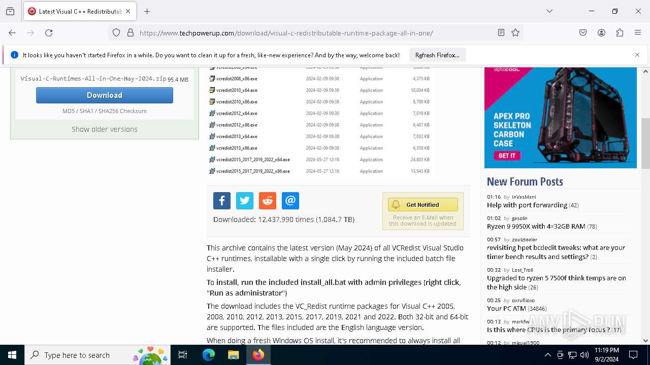Screen dimensions: 650x365
Task: Open Upgraded to ryzen 5 7500f post
Action: pos(557,283)
